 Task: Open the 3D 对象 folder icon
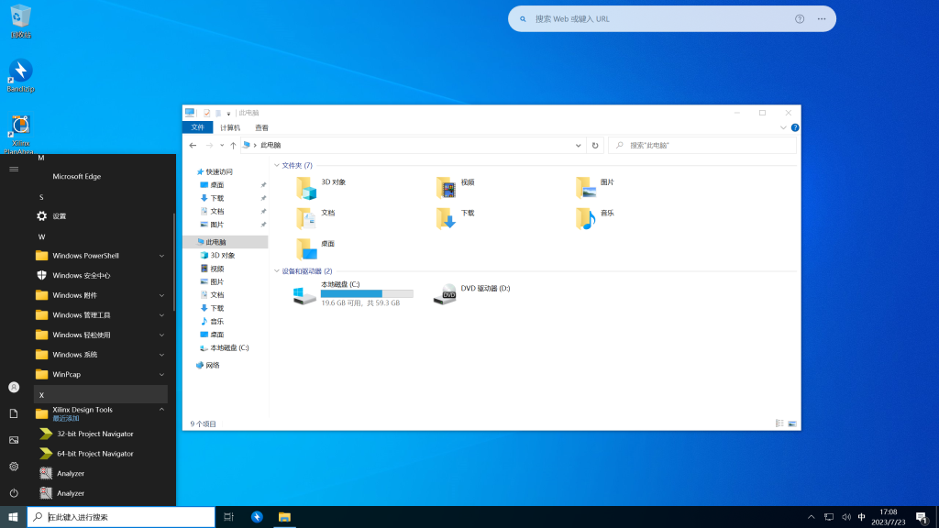click(x=306, y=188)
